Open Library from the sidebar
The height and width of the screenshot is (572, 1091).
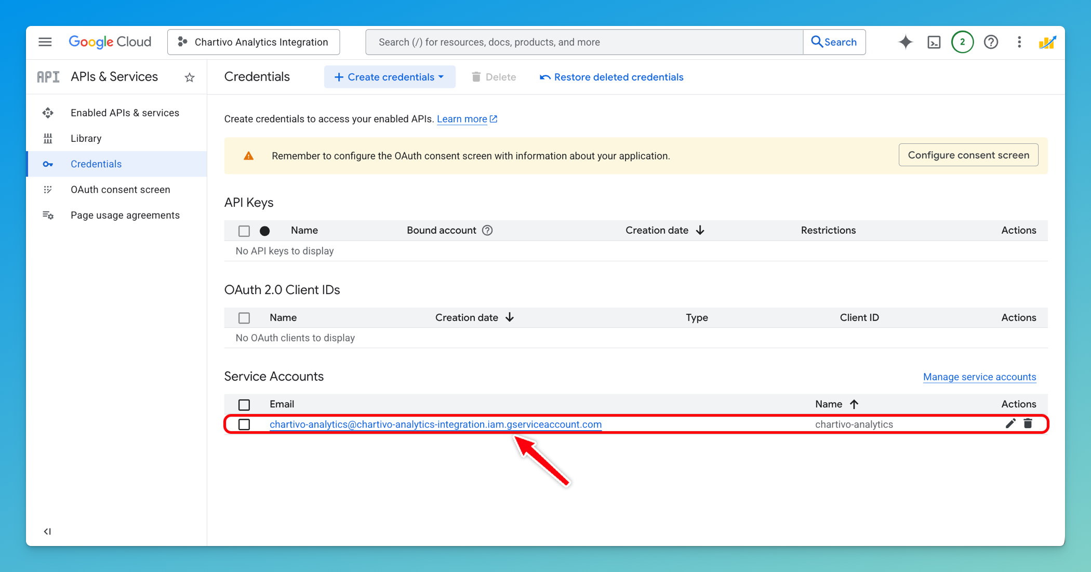coord(86,138)
